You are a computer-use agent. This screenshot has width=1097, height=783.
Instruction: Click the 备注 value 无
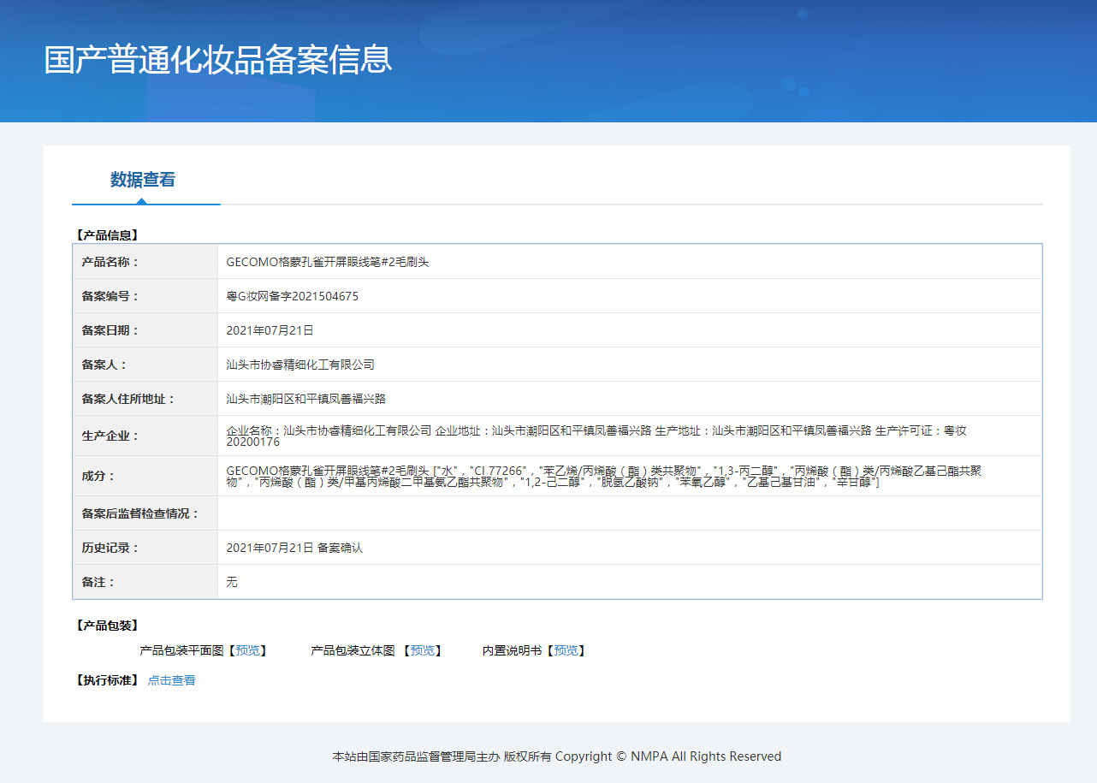pos(232,582)
